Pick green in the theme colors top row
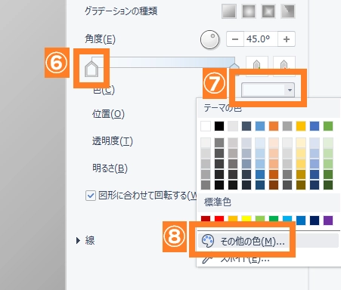 (x=328, y=126)
